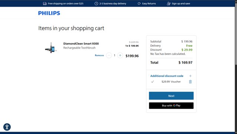Click the $29.99 Voucher text
This screenshot has height=134, width=237.
click(171, 82)
